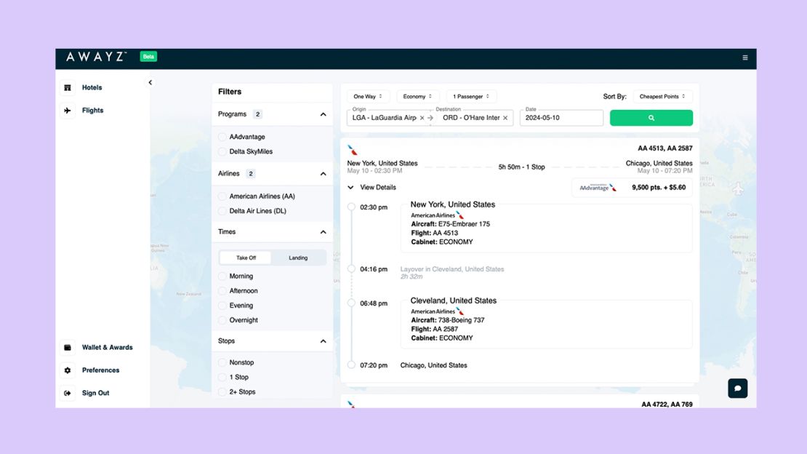Click flight numbers AA 4722, AA 769
Viewport: 807px width, 454px height.
tap(667, 405)
